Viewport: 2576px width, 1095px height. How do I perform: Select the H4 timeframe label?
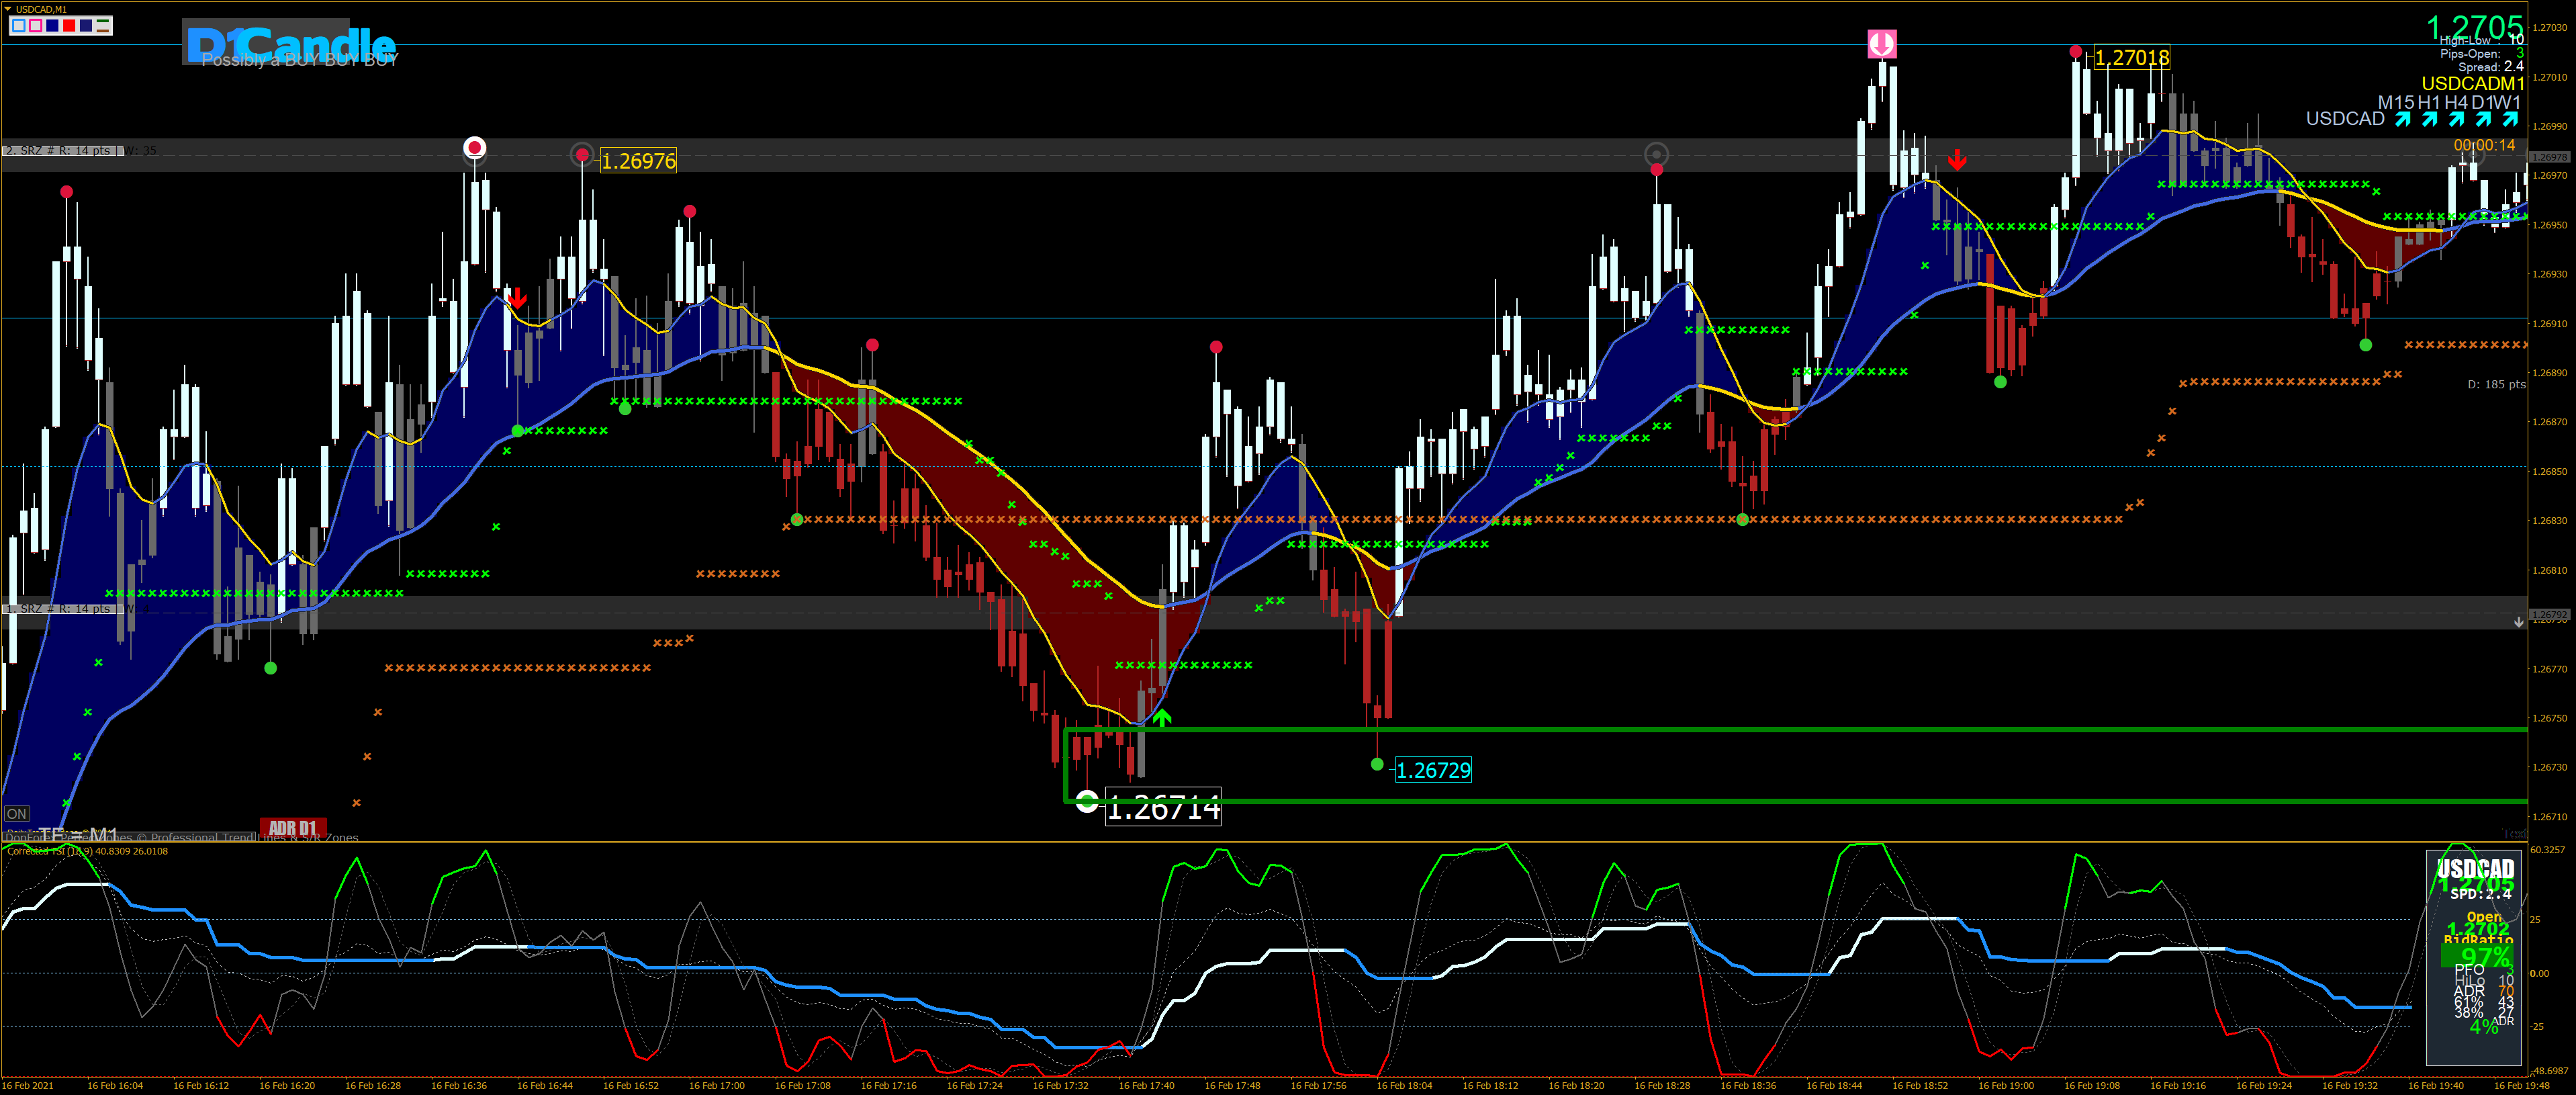click(x=2456, y=103)
